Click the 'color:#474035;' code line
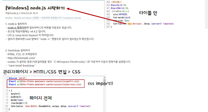Viewport: 208px width, 112px height. 120,14
